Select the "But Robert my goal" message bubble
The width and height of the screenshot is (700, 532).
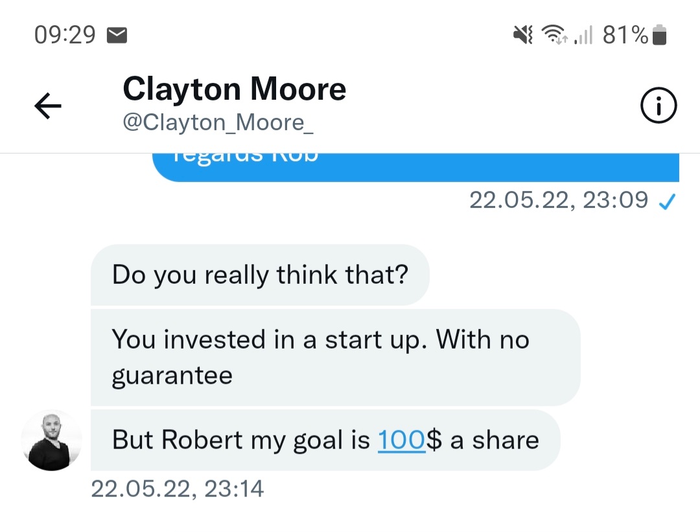(x=324, y=440)
